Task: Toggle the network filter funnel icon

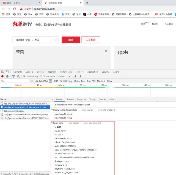Action: [x=13, y=76]
